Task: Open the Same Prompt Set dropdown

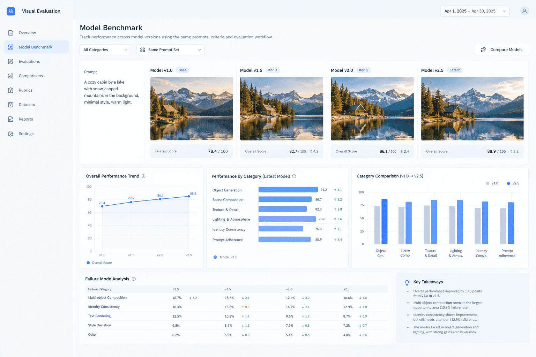Action: click(170, 50)
